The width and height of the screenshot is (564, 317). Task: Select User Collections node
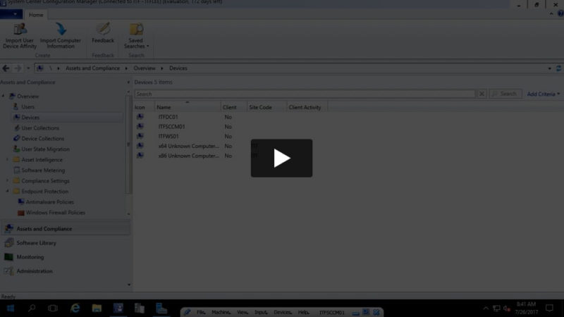tap(40, 128)
